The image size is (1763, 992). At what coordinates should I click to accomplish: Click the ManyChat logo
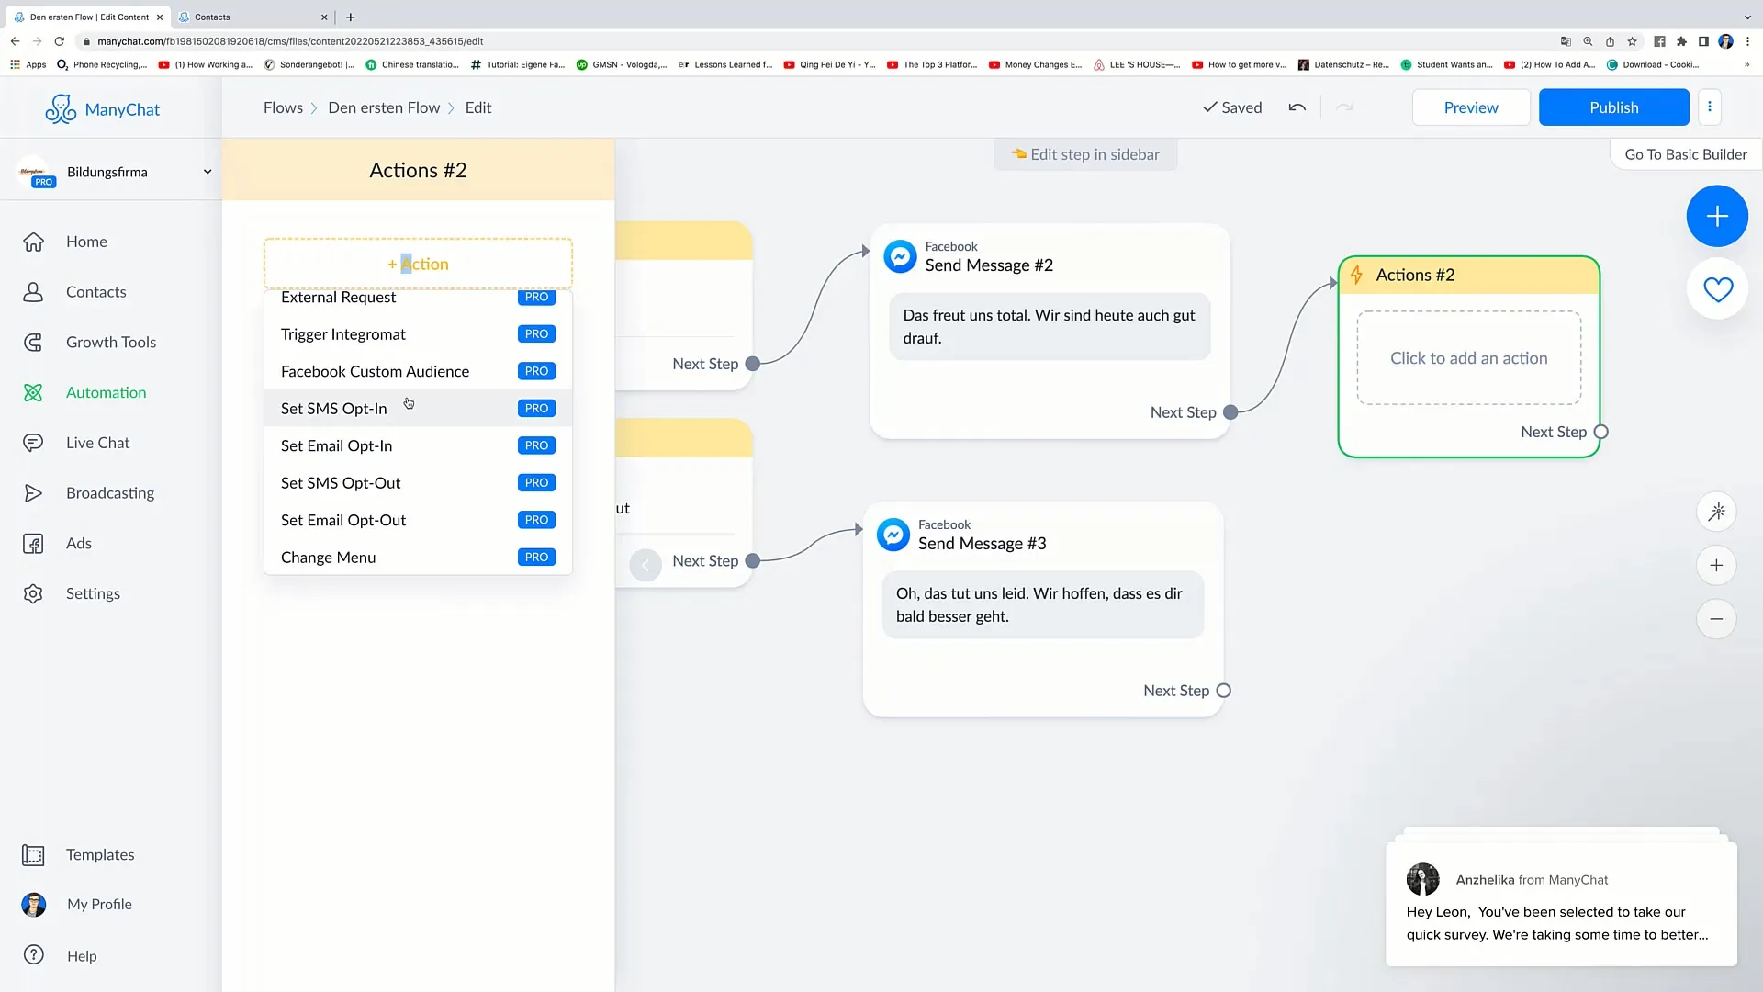[102, 109]
